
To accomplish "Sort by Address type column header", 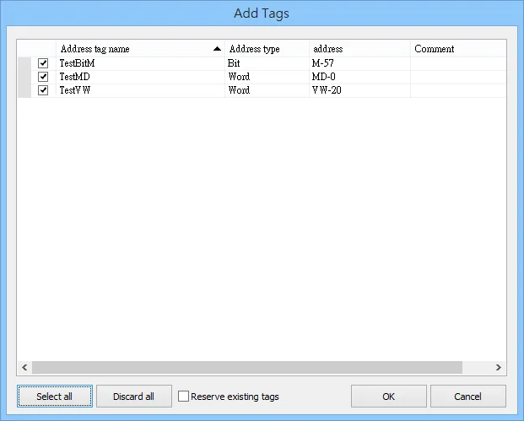I will (267, 49).
